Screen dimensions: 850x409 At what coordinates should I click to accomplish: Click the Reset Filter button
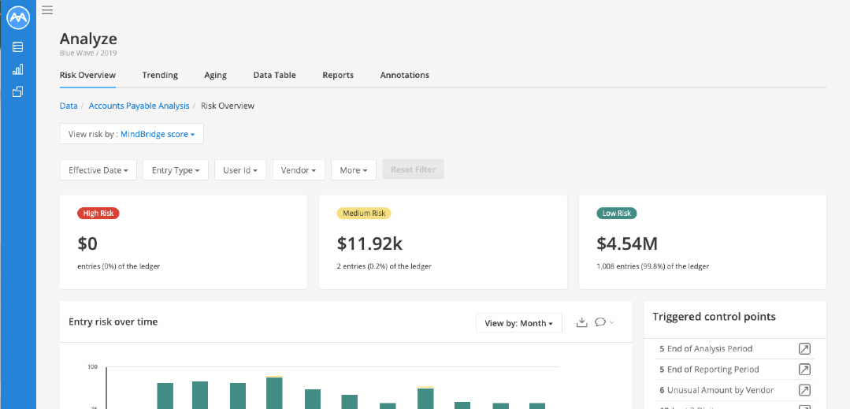coord(413,169)
